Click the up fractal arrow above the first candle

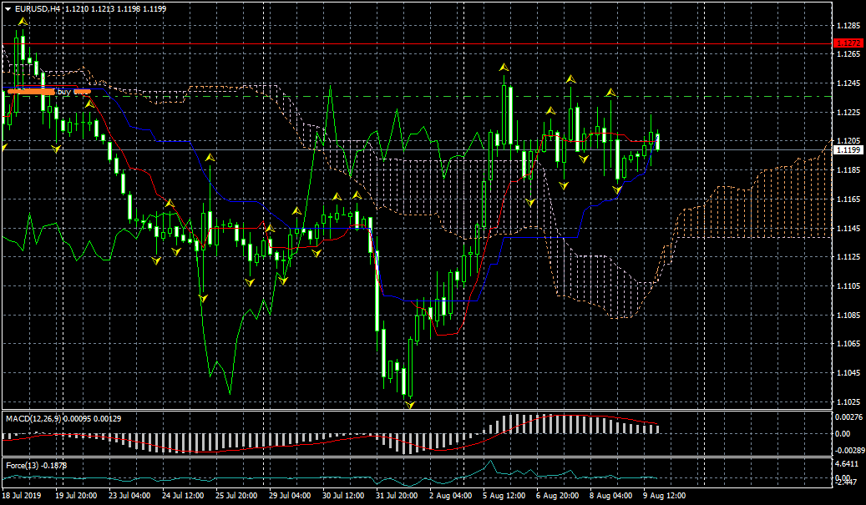(x=23, y=22)
